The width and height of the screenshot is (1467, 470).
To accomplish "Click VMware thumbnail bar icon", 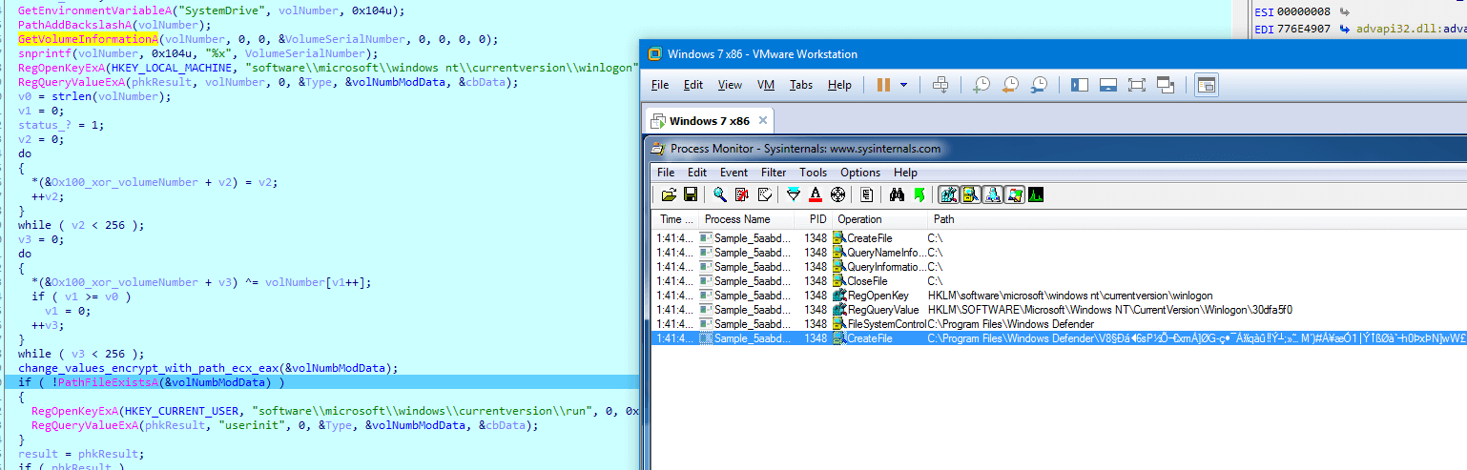I will pyautogui.click(x=1108, y=85).
